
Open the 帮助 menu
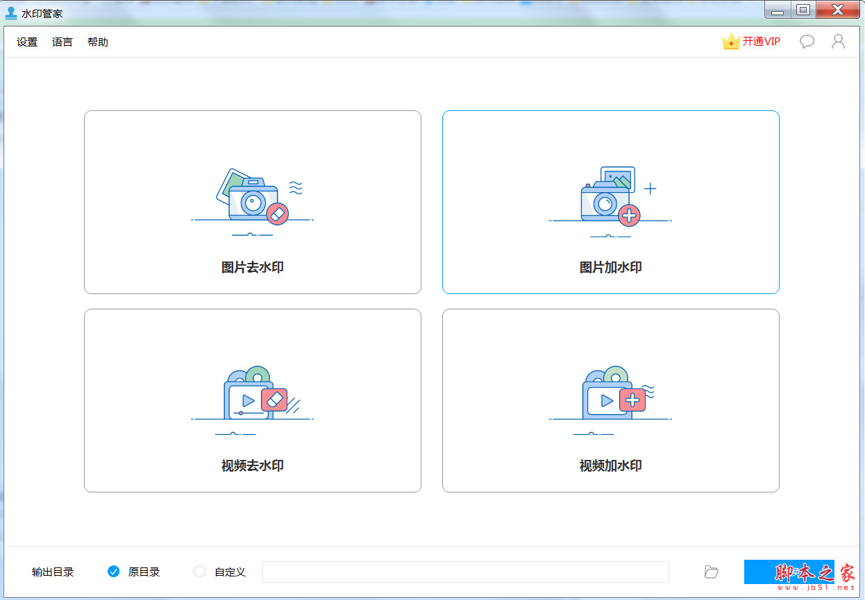tap(97, 42)
